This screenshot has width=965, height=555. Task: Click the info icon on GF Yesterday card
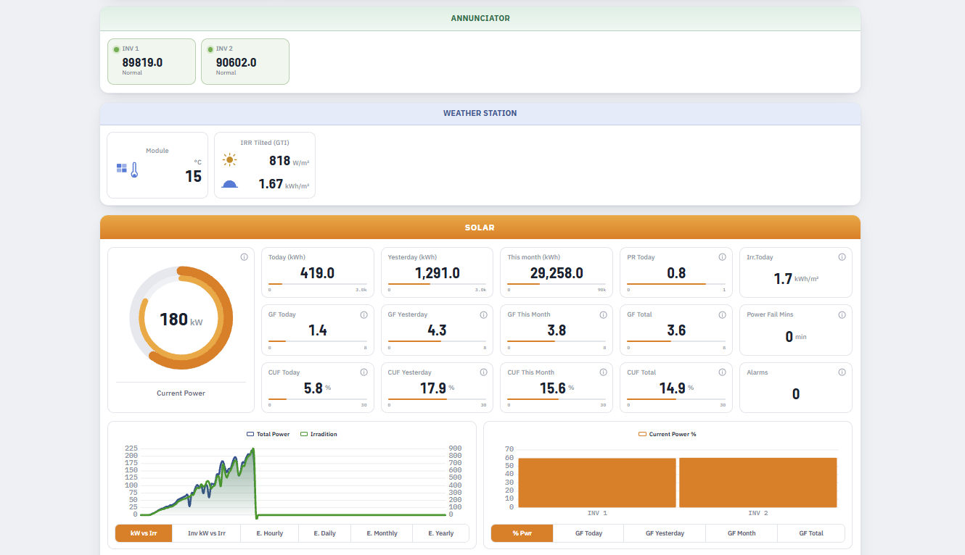pyautogui.click(x=483, y=315)
